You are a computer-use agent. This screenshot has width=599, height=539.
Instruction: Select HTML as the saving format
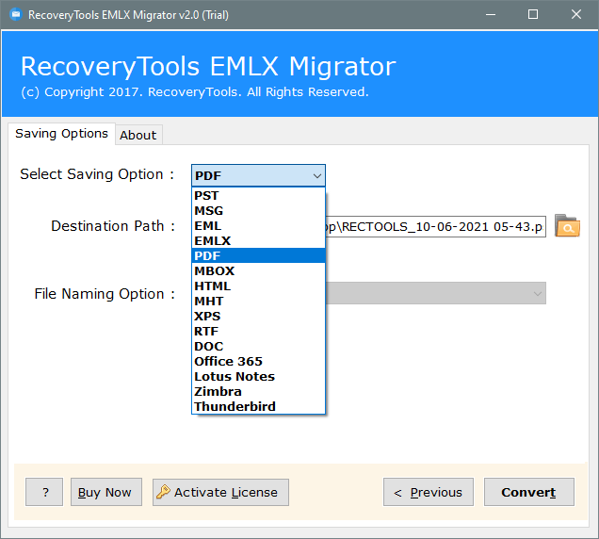pyautogui.click(x=258, y=286)
